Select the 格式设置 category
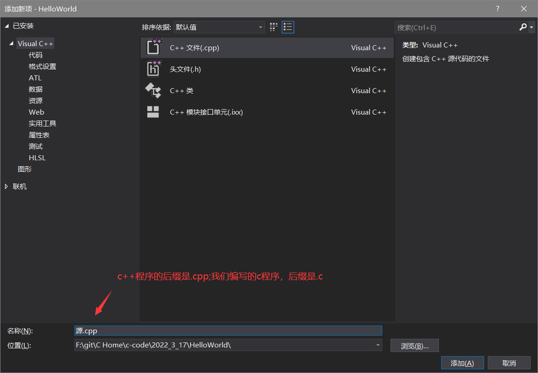This screenshot has width=538, height=373. pos(42,67)
